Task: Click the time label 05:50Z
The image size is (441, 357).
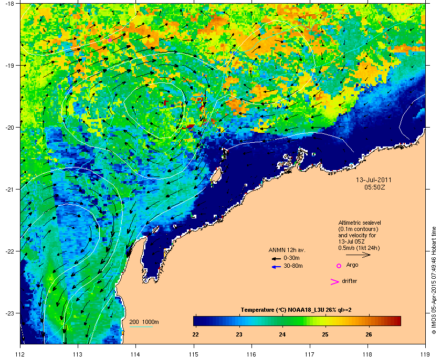Action: (374, 187)
